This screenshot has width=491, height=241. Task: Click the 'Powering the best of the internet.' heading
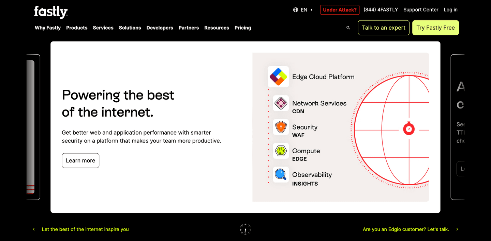[118, 103]
